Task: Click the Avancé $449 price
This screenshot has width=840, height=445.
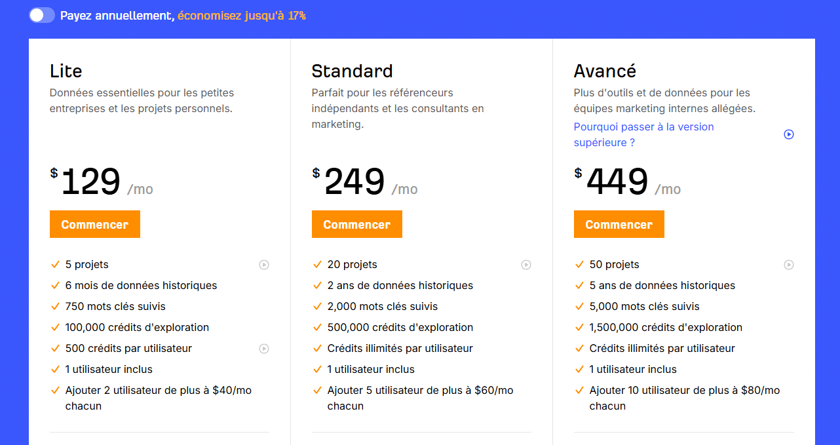Action: coord(617,182)
